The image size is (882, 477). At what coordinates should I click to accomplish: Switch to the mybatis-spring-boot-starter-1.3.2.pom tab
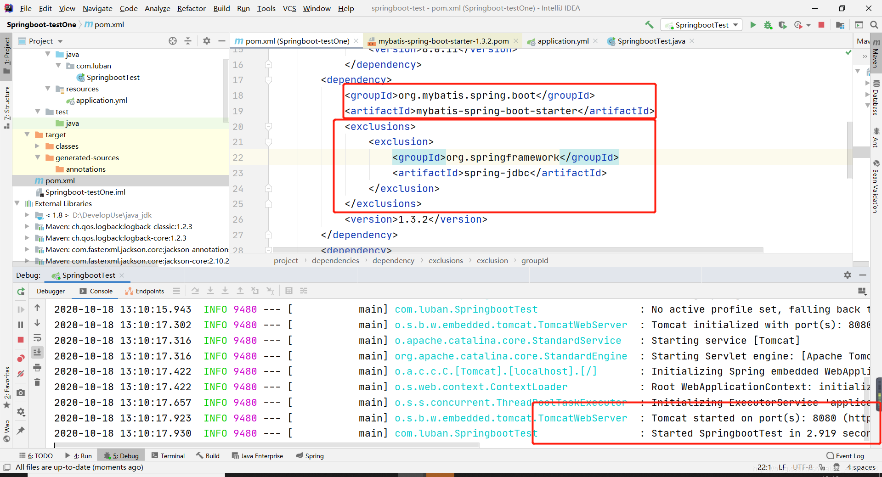[443, 41]
